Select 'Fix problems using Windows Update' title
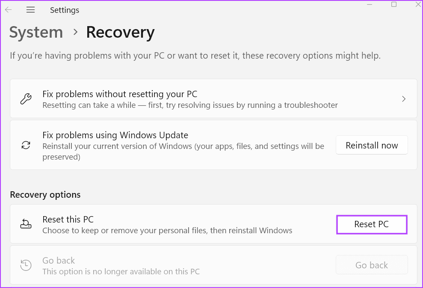This screenshot has width=423, height=288. [115, 135]
